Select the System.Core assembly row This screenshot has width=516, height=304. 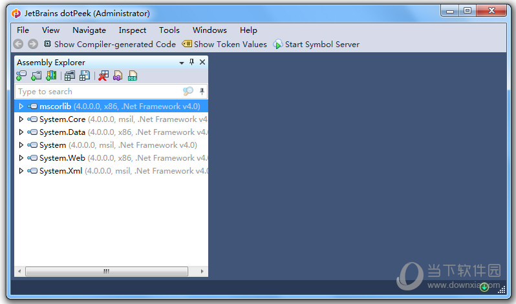tap(111, 119)
